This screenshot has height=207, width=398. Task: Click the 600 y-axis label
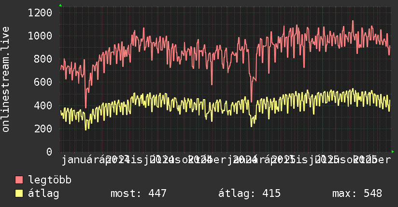43,82
